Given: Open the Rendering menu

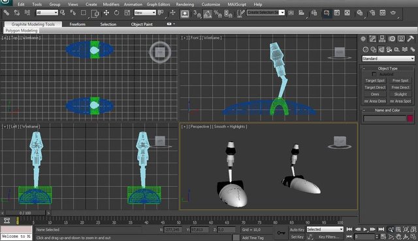Looking at the screenshot, I should pos(185,5).
